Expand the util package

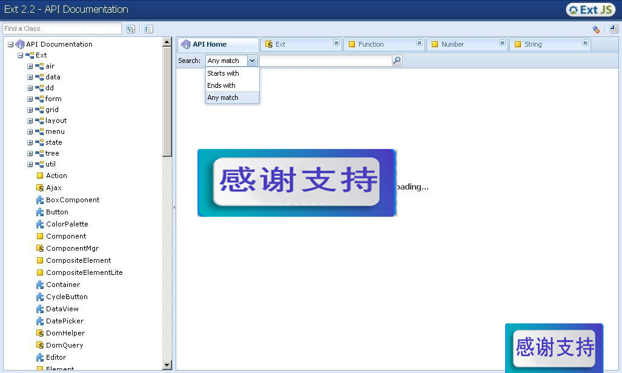(30, 164)
